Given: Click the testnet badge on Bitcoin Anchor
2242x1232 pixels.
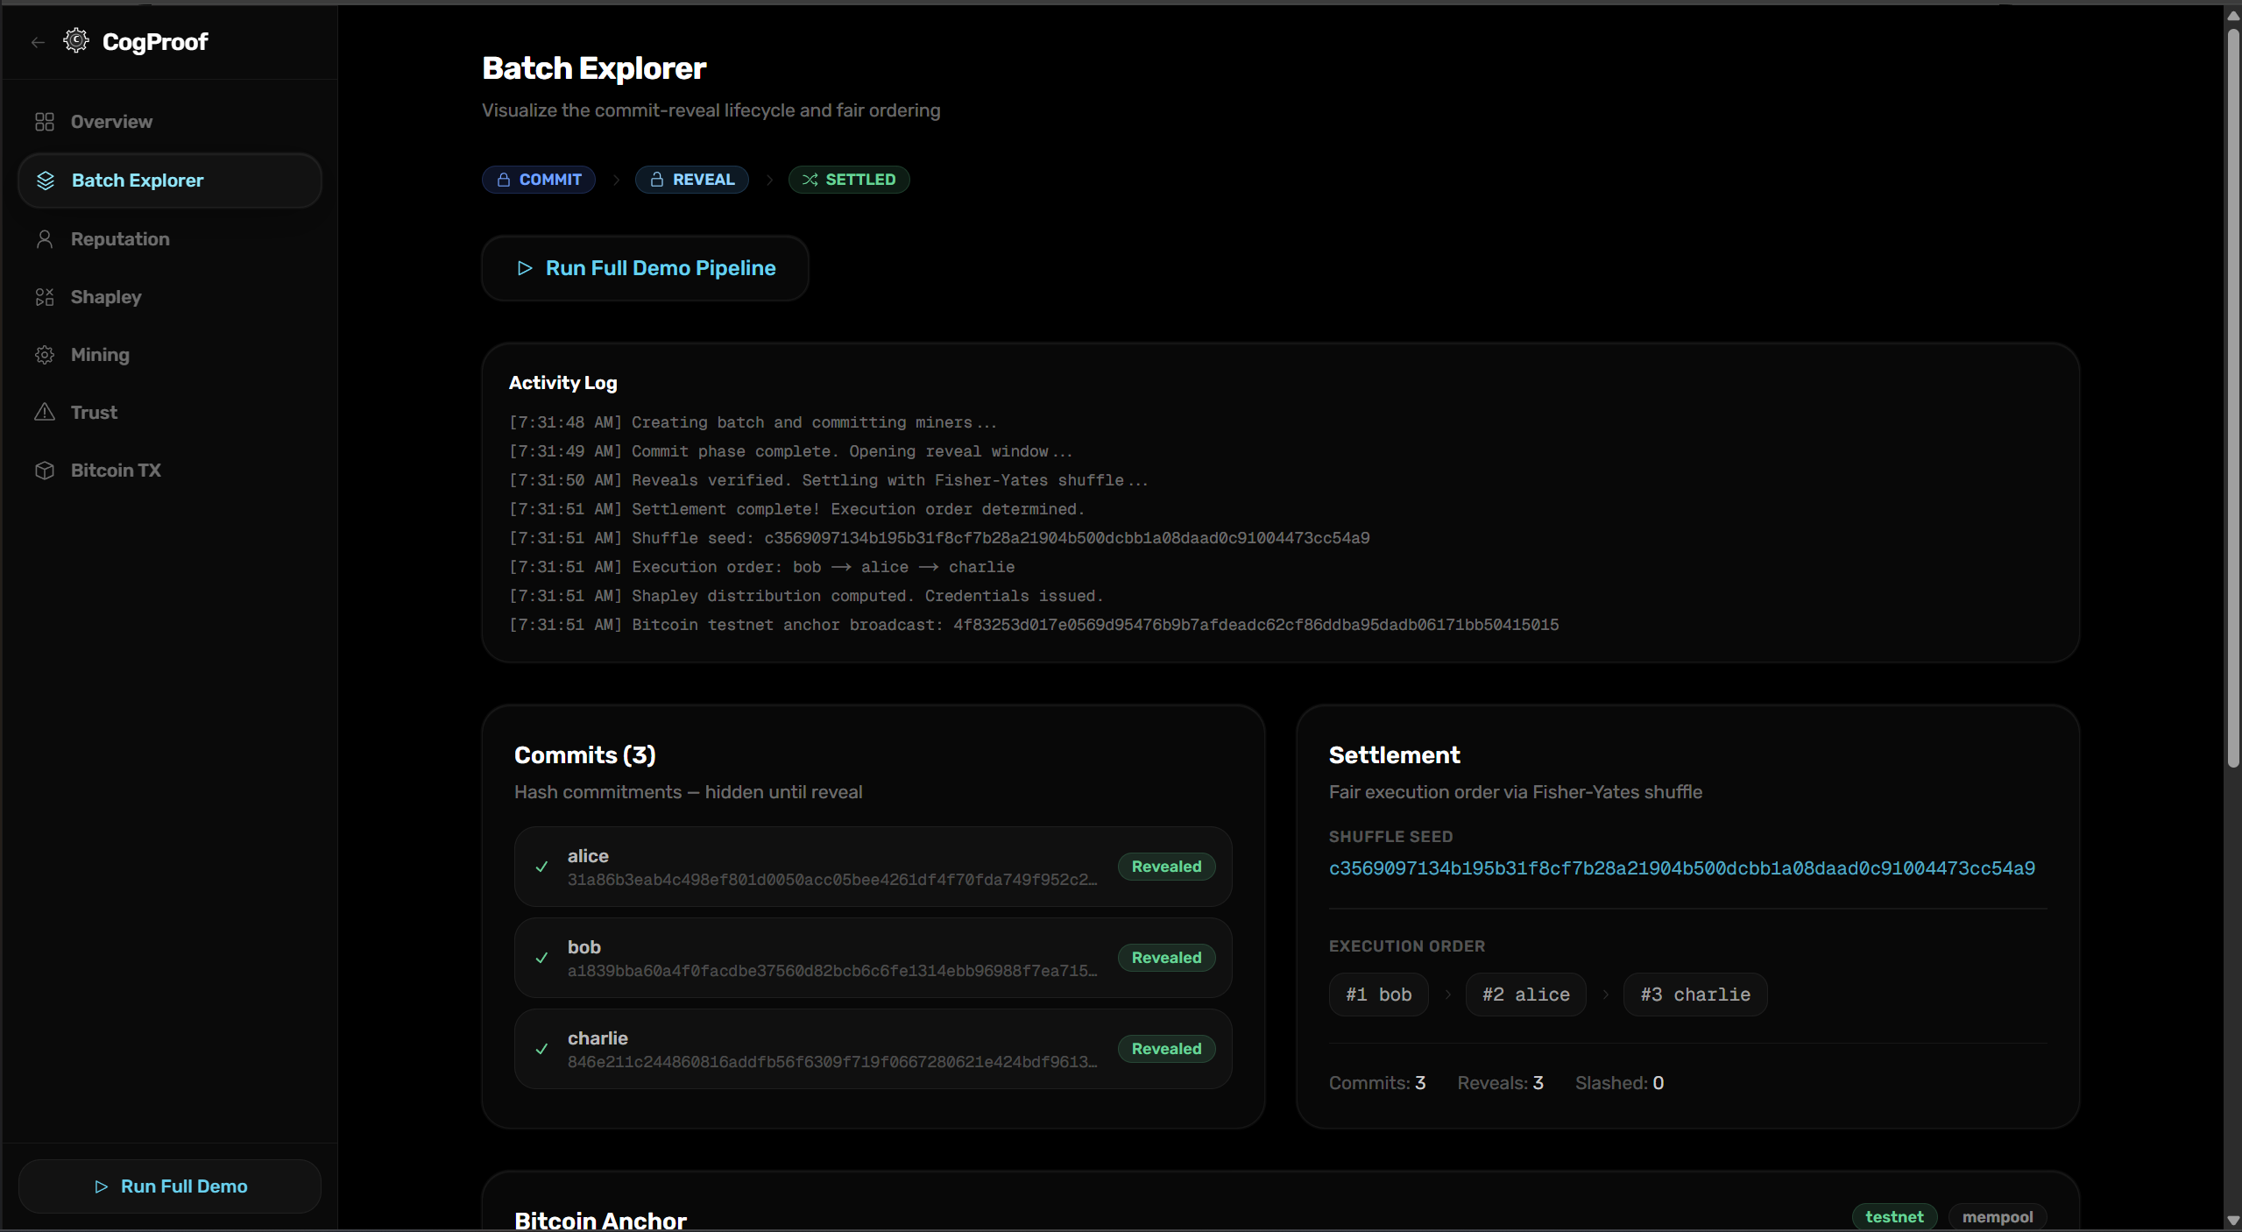Looking at the screenshot, I should 1893,1216.
